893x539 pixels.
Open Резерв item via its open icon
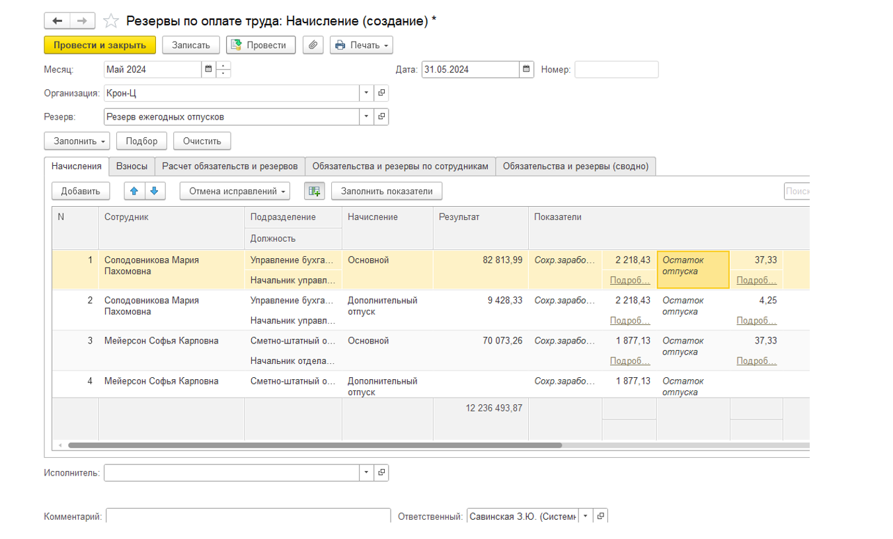(x=381, y=117)
